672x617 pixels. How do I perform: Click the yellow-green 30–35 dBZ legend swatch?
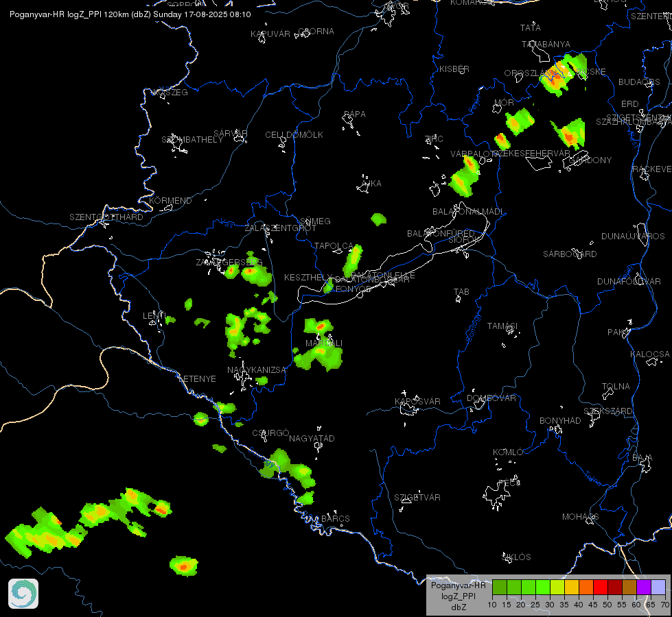pyautogui.click(x=557, y=587)
